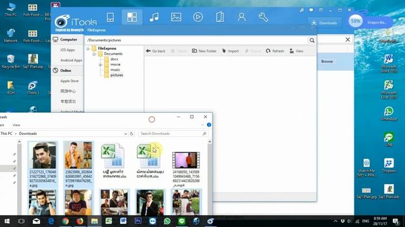Image resolution: width=405 pixels, height=227 pixels.
Task: Click This PC in Downloads breadcrumb
Action: (x=6, y=134)
